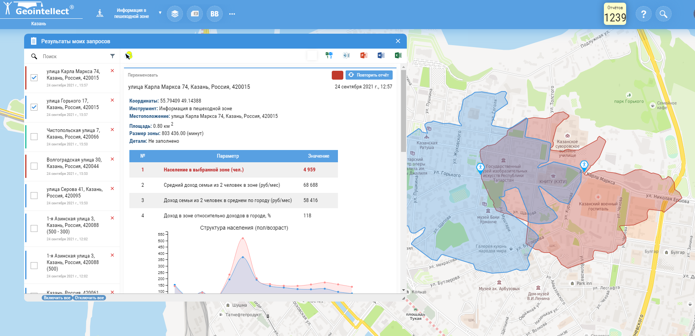695x336 pixels.
Task: Export report to Word
Action: [x=381, y=55]
